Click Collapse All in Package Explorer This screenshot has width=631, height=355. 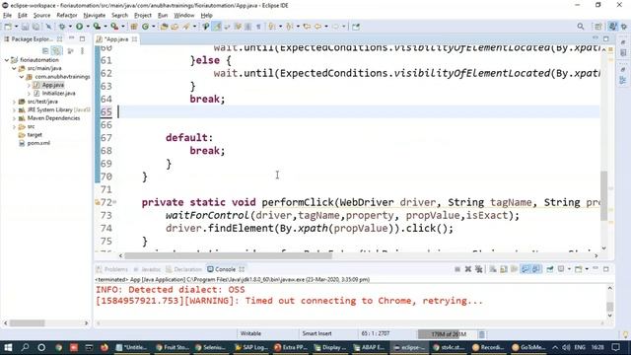tap(45, 50)
